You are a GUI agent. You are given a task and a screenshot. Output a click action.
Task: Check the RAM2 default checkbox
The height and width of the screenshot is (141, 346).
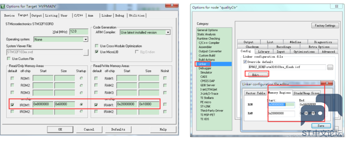click(96, 85)
